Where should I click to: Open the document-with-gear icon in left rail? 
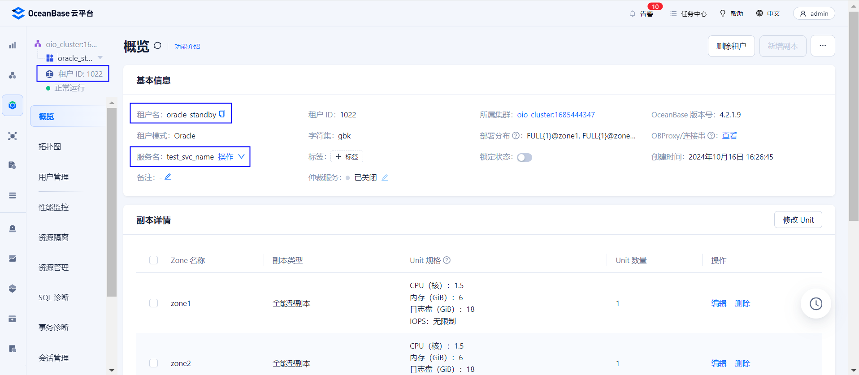pyautogui.click(x=13, y=165)
